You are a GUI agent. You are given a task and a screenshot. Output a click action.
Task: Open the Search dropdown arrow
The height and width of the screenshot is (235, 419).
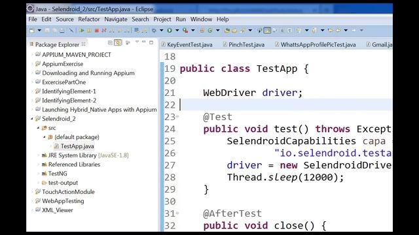point(250,31)
